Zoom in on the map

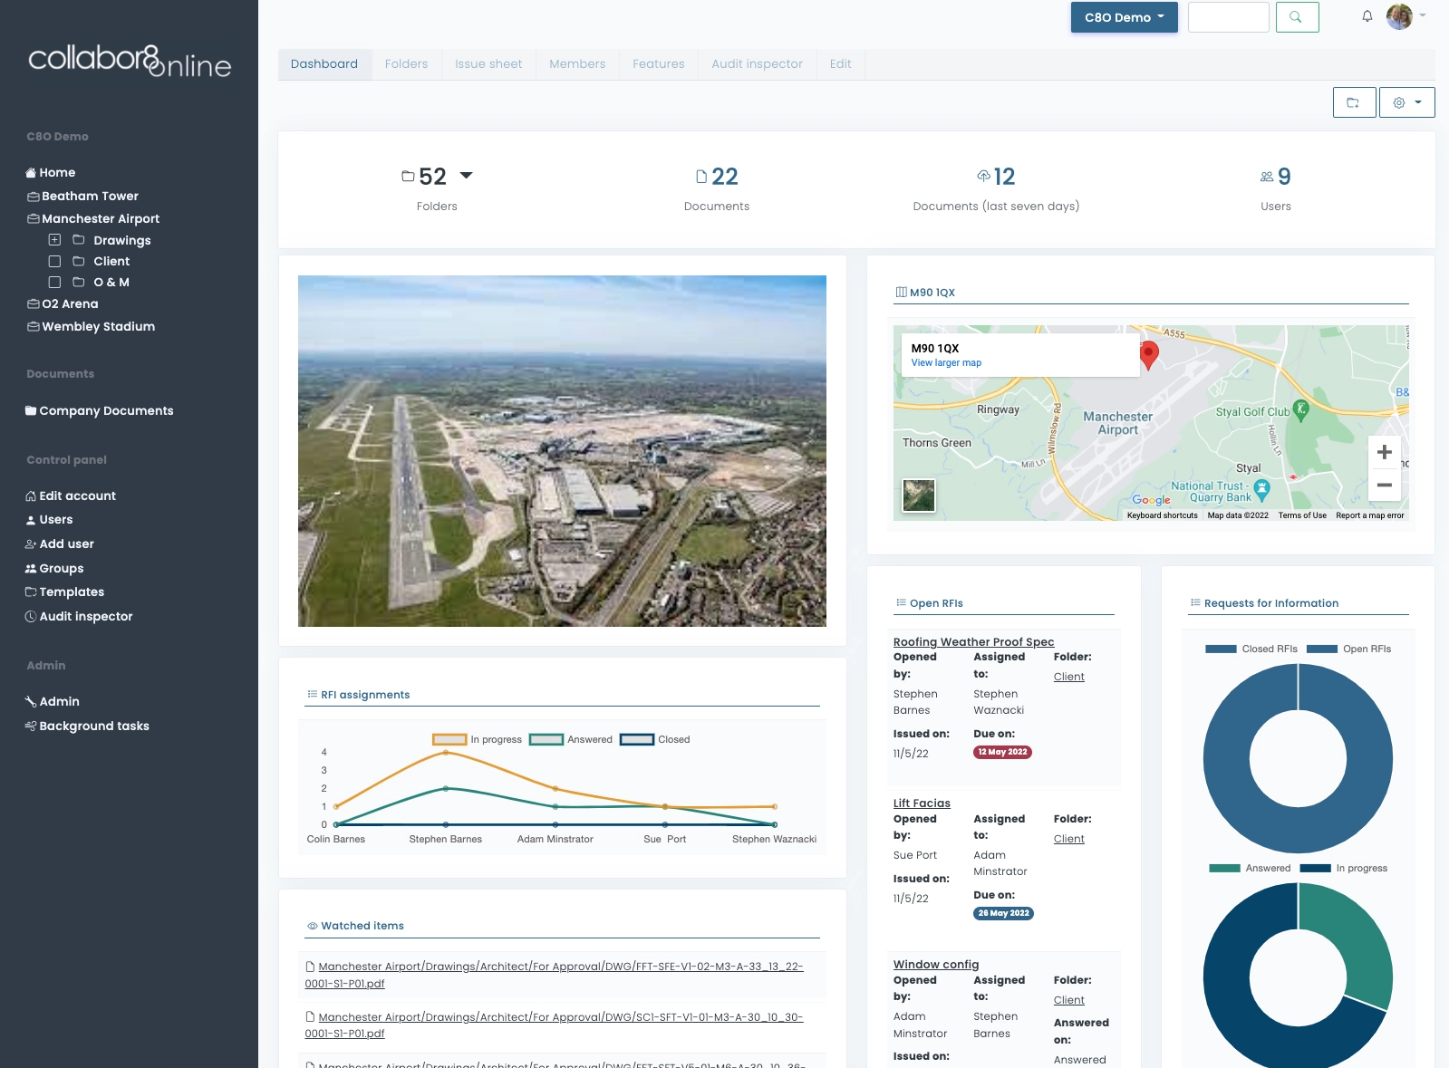(1384, 452)
